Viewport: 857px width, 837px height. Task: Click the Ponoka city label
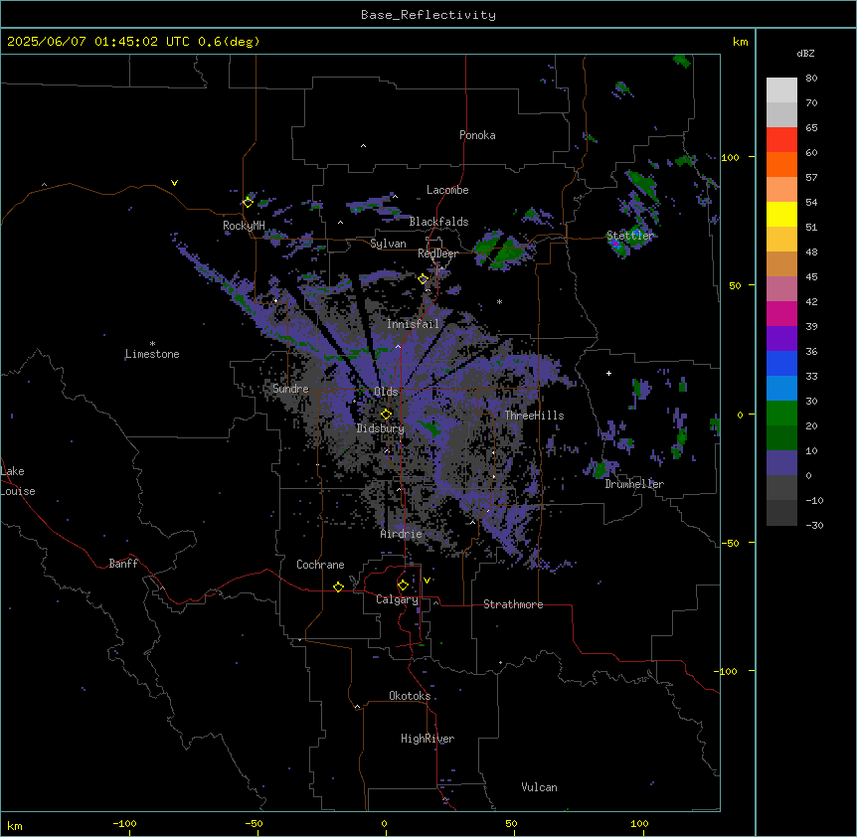[x=477, y=135]
